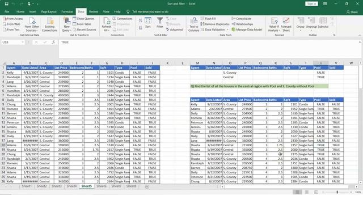The width and height of the screenshot is (363, 204).
Task: Click Subtotal in Outline group
Action: coord(323,23)
